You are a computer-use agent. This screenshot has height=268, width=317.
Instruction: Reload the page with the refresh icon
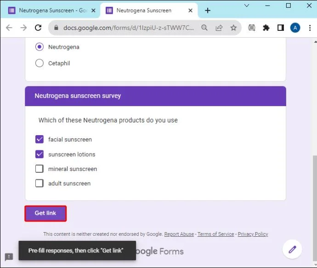coord(38,28)
